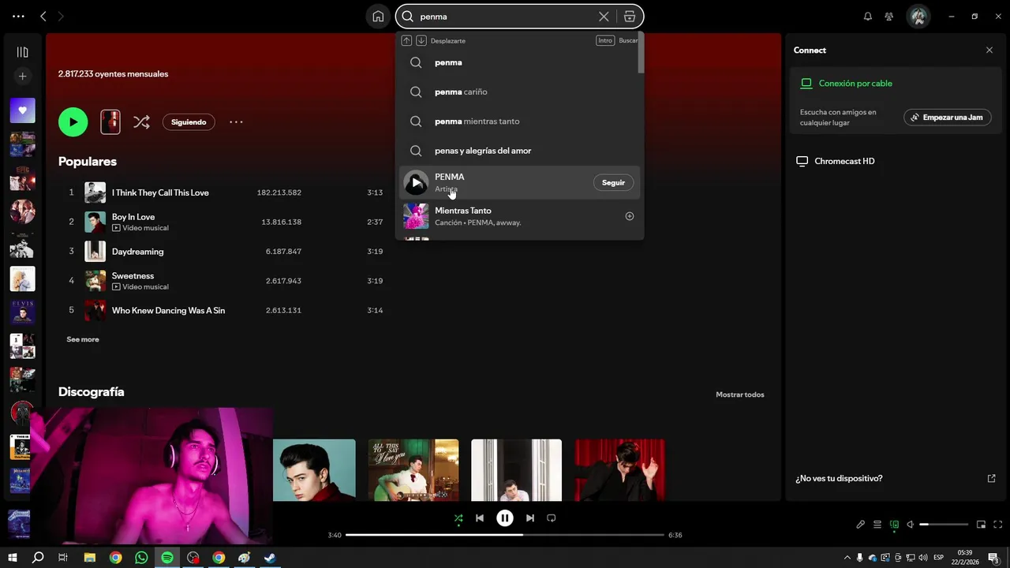1010x568 pixels.
Task: Toggle repeat in the bottom player
Action: [x=552, y=518]
